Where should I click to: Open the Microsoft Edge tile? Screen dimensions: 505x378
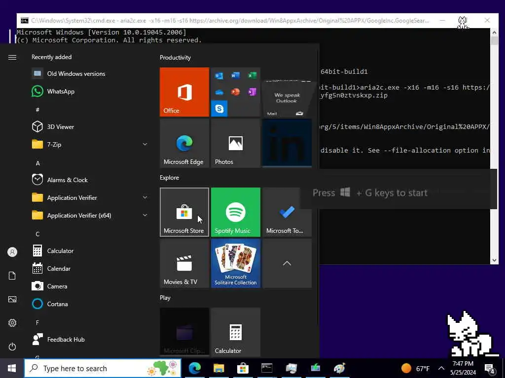pyautogui.click(x=184, y=143)
